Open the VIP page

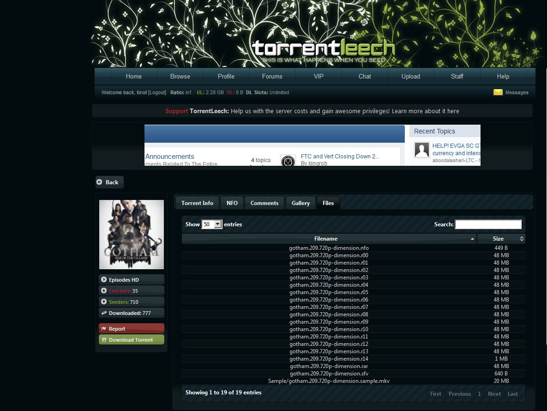coord(319,76)
